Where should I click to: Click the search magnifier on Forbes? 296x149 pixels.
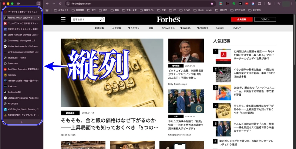102,19
